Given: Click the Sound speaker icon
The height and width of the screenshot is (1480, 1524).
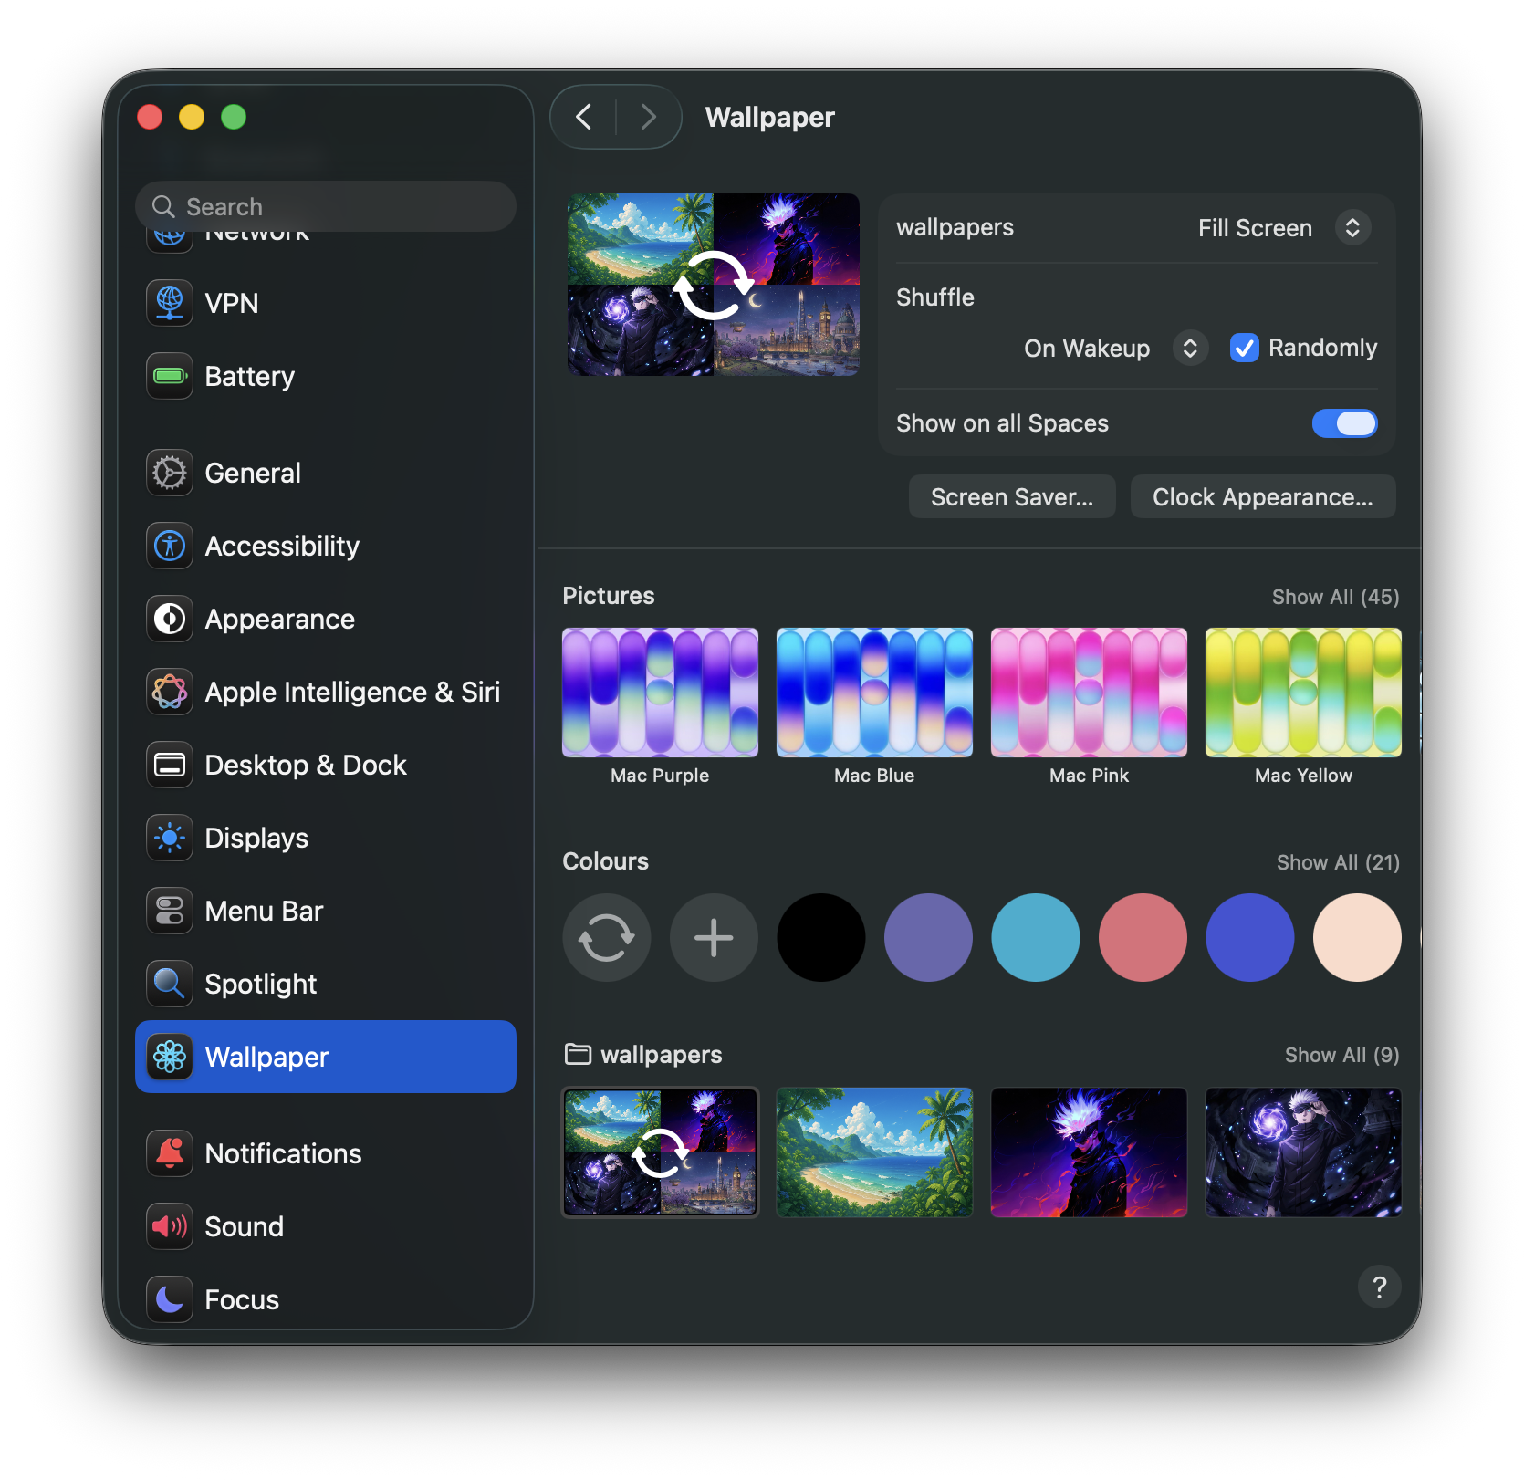Looking at the screenshot, I should (170, 1226).
